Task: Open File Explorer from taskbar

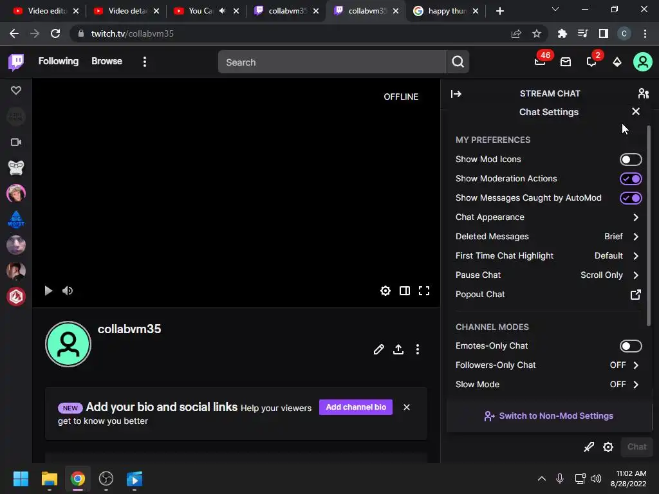Action: pos(49,479)
